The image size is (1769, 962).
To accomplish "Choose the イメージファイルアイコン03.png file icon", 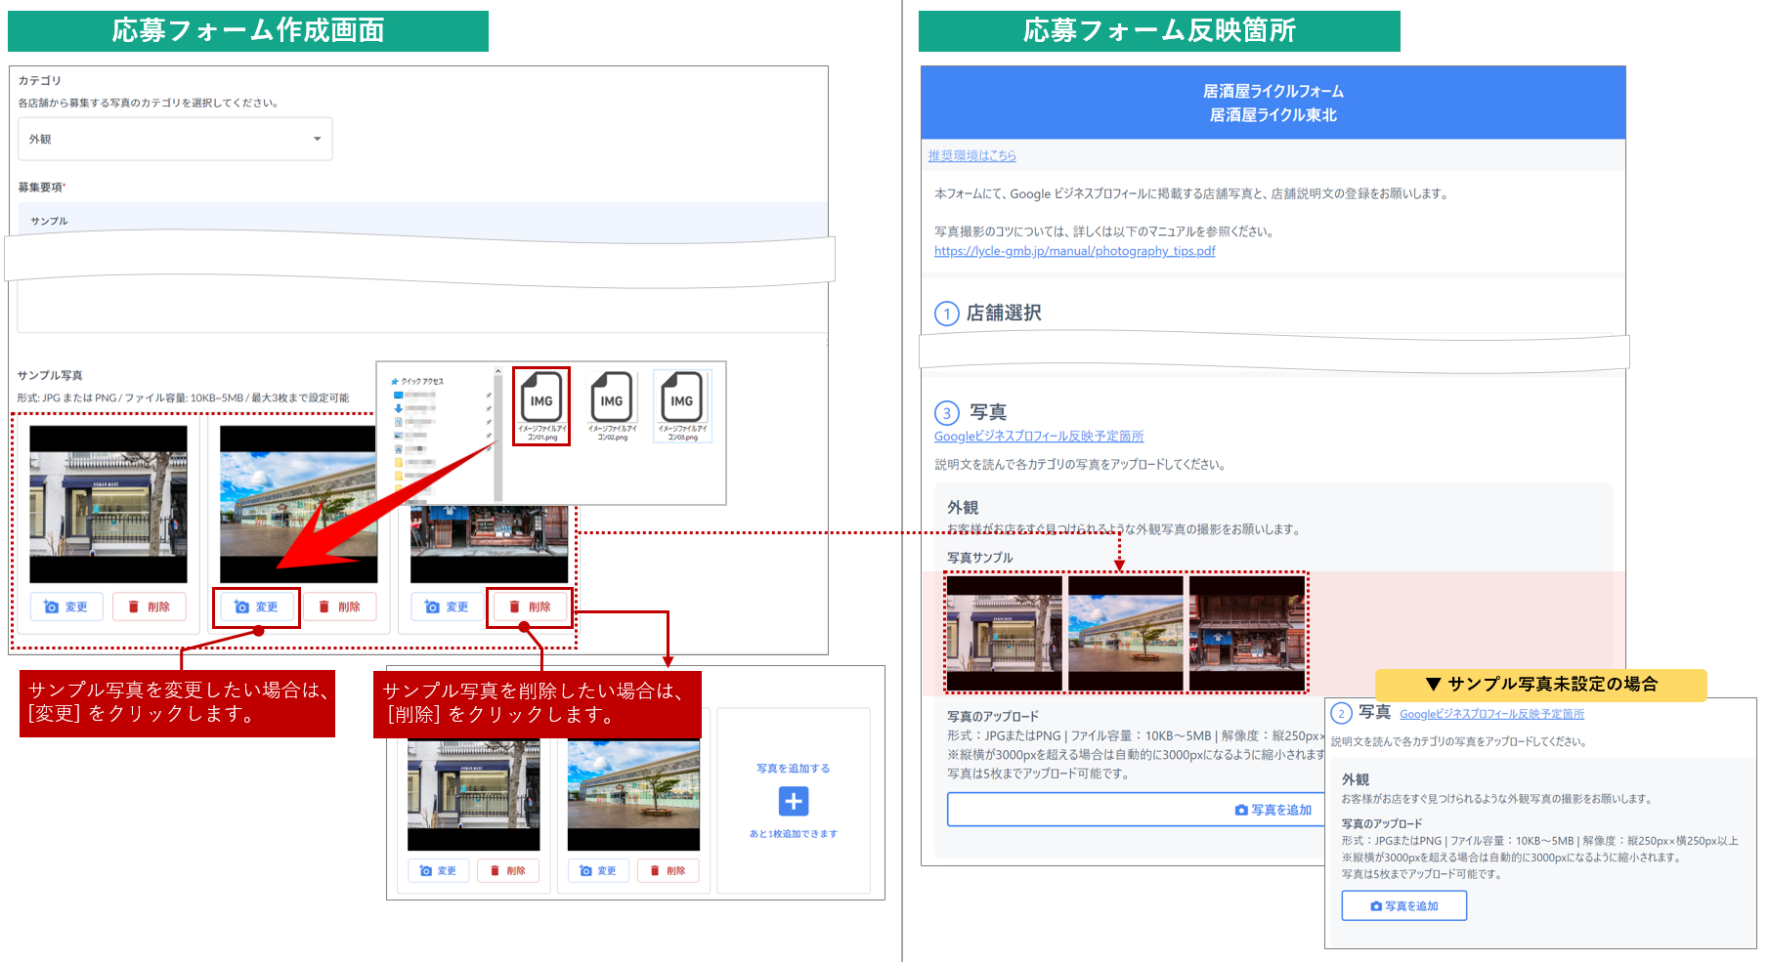I will (x=682, y=405).
